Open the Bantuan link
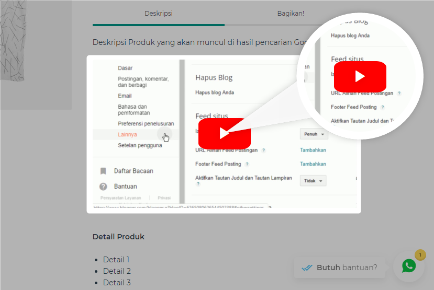This screenshot has height=290, width=434. [x=126, y=187]
